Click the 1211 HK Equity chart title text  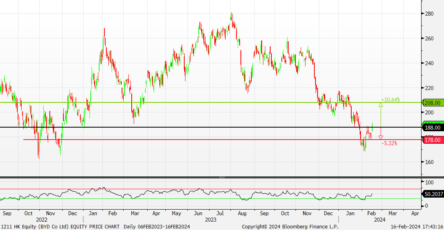tap(60, 227)
